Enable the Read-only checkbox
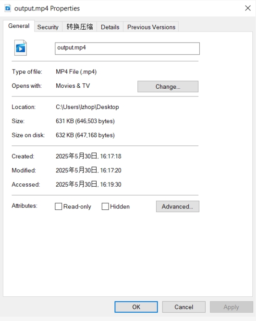The width and height of the screenshot is (256, 321). (59, 206)
